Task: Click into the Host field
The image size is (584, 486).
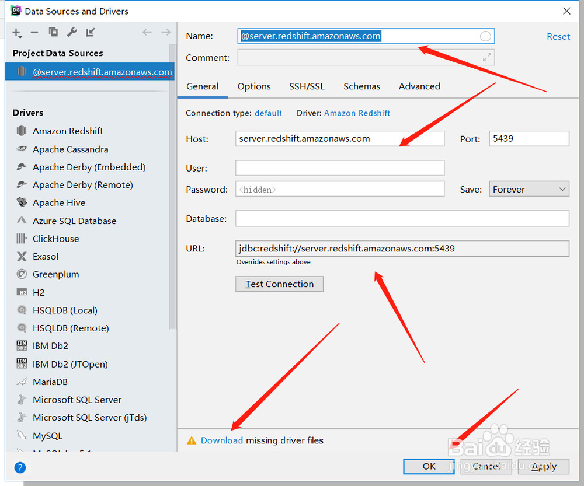Action: (x=340, y=138)
